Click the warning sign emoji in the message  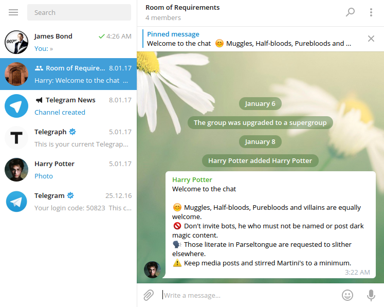coord(177,263)
